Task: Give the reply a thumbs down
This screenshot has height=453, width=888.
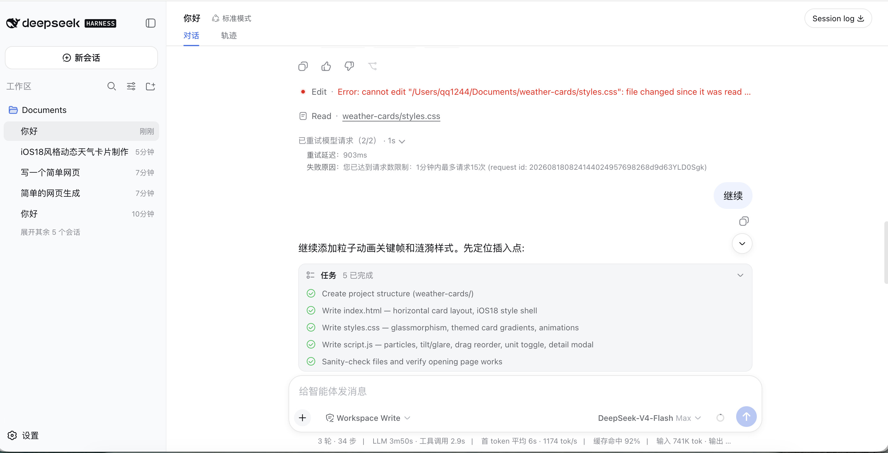Action: click(349, 66)
